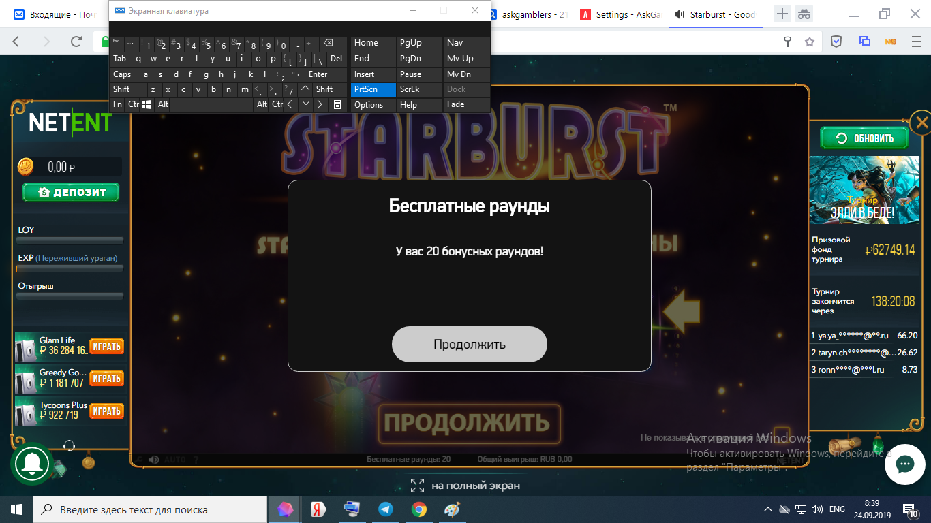The image size is (931, 523).
Task: Click the green ОБНОВИТЬ refresh button
Action: 865,138
